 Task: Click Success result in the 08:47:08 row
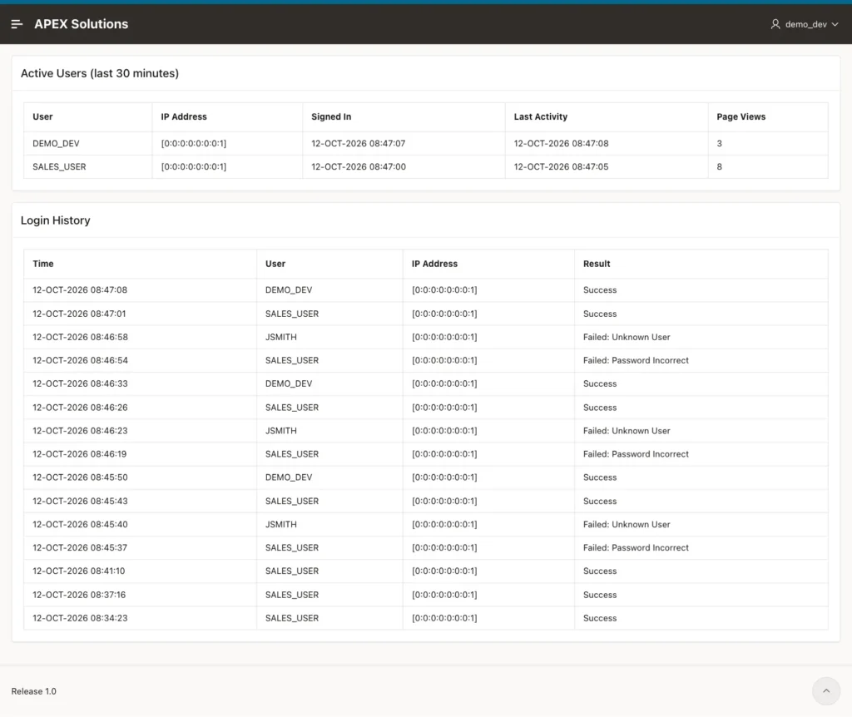tap(600, 290)
